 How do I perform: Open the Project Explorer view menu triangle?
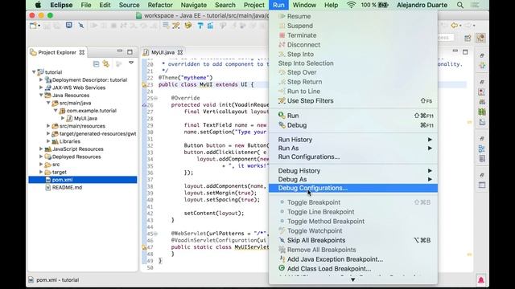tap(131, 63)
